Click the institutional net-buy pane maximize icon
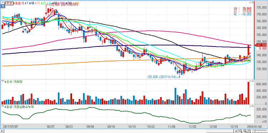 point(252,106)
